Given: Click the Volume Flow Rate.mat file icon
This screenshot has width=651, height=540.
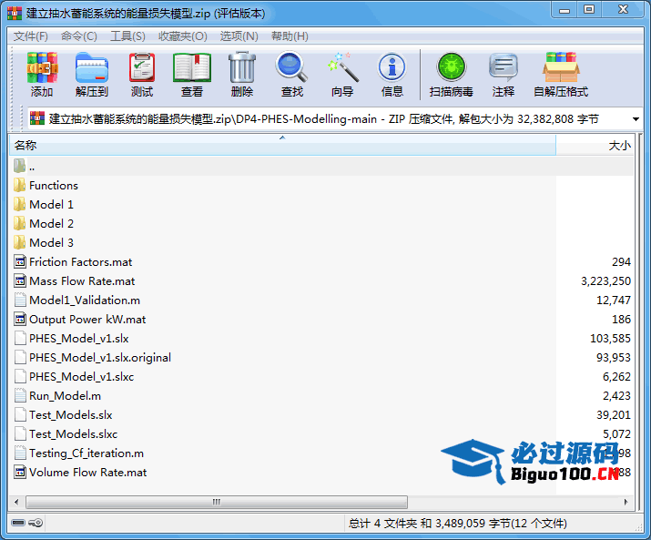Looking at the screenshot, I should tap(20, 472).
